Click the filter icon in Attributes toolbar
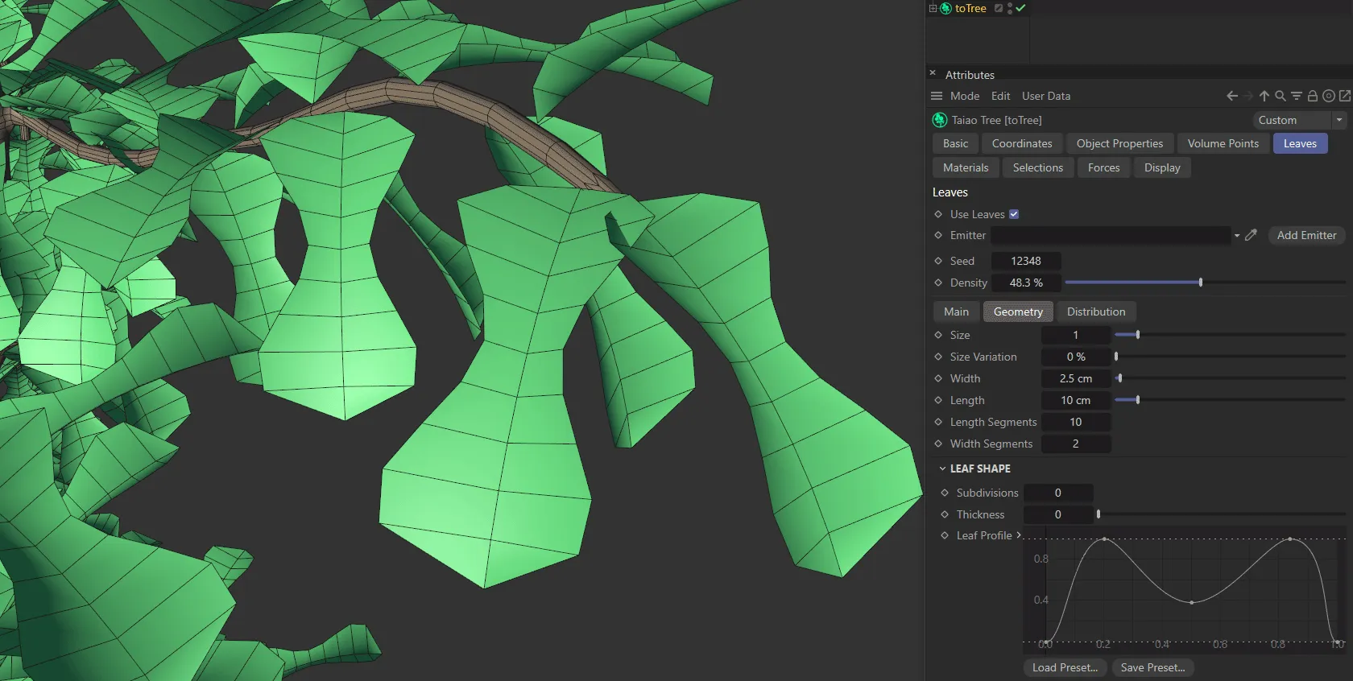1353x681 pixels. (1297, 96)
